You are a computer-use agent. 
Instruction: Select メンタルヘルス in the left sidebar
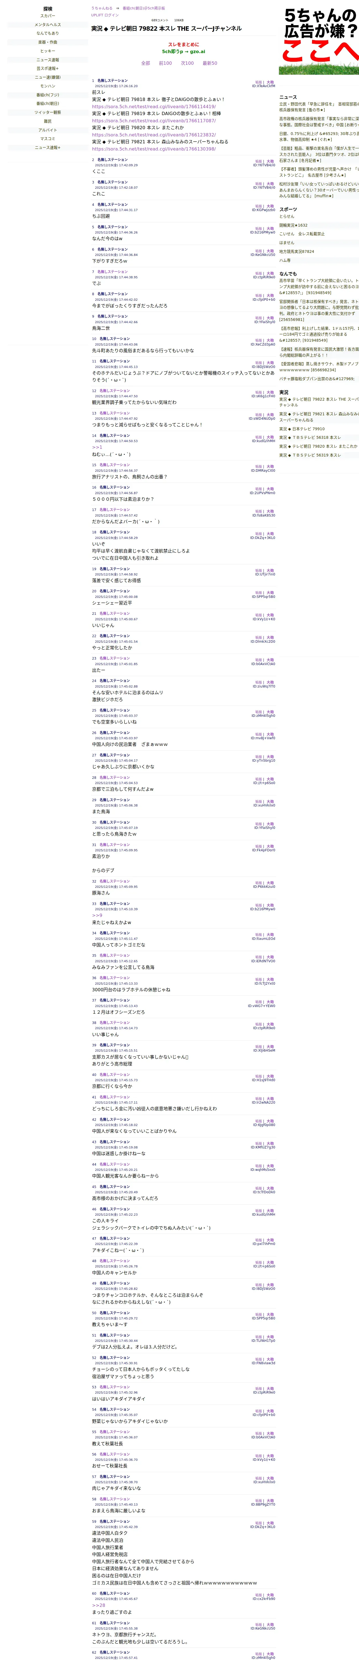[x=47, y=25]
